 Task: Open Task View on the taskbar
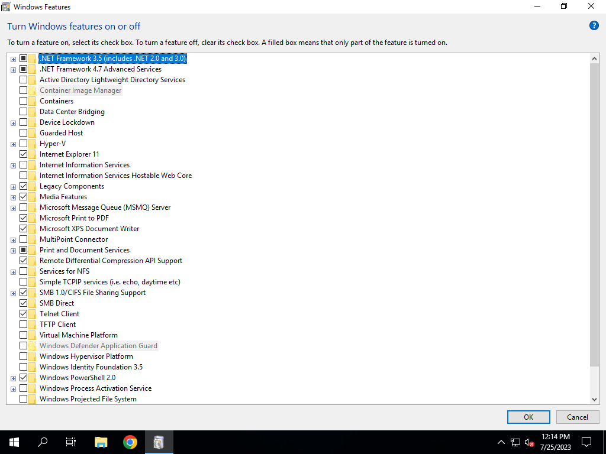pos(71,442)
